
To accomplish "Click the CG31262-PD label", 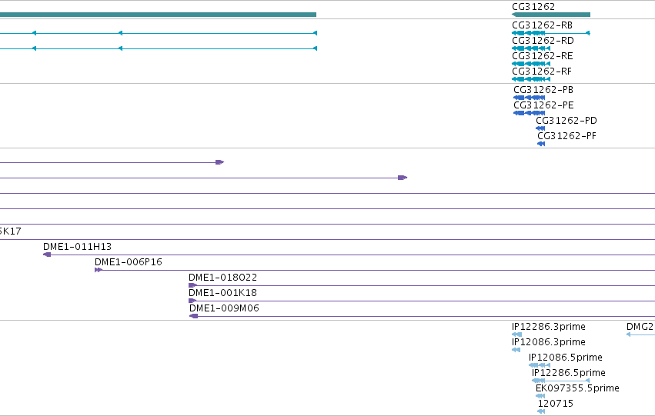I will point(566,121).
